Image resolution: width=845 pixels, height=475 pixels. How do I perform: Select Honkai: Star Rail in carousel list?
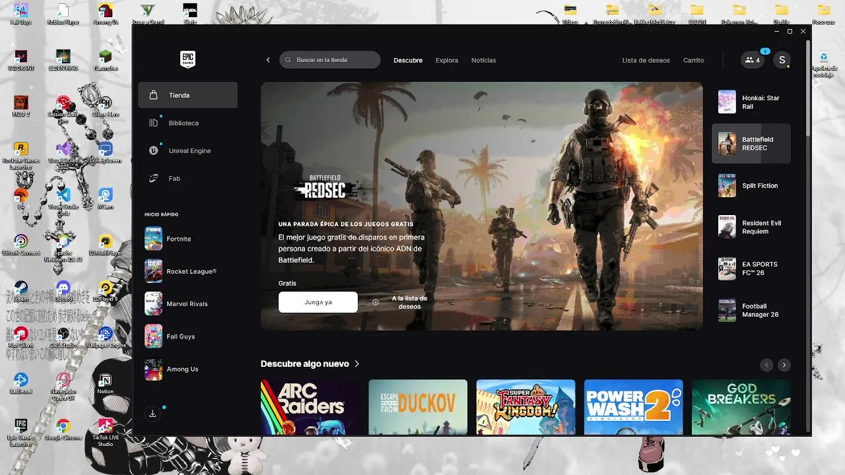[751, 102]
